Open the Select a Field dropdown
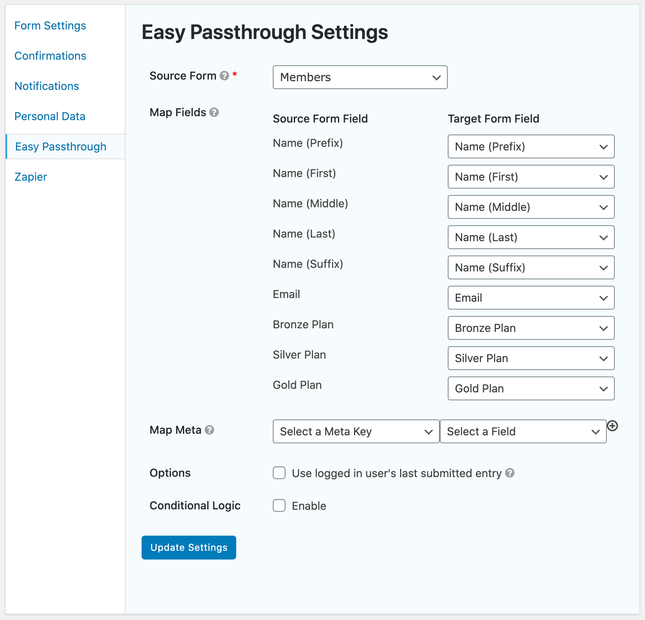Image resolution: width=645 pixels, height=620 pixels. (x=523, y=431)
